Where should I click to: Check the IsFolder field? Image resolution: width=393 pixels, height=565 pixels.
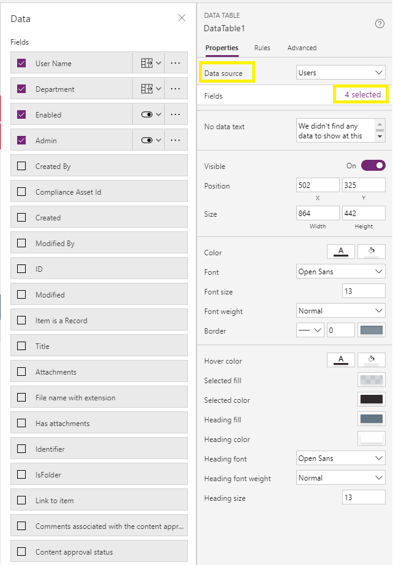[x=21, y=474]
